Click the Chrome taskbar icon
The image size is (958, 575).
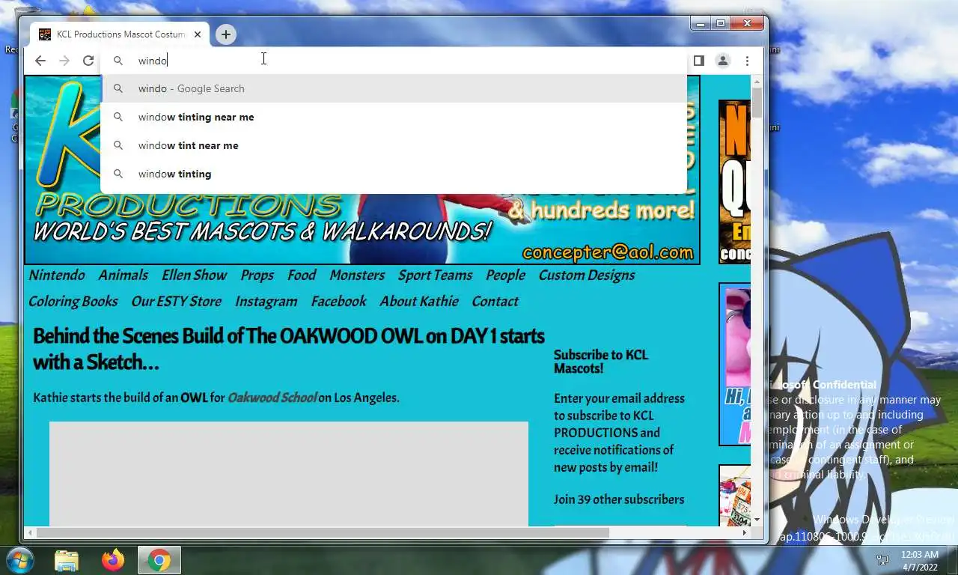pos(159,560)
